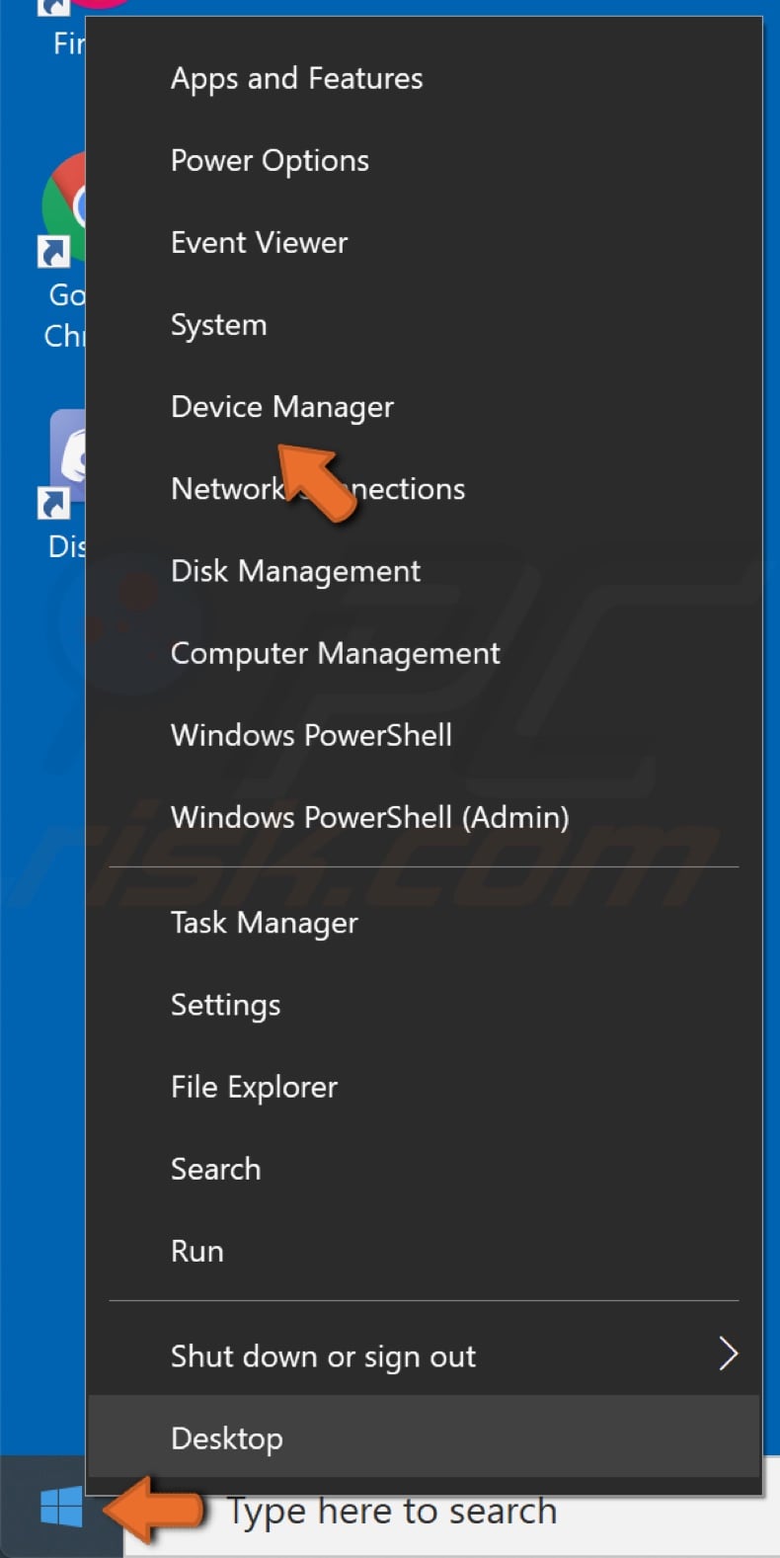
Task: Open Computer Management
Action: coord(335,653)
